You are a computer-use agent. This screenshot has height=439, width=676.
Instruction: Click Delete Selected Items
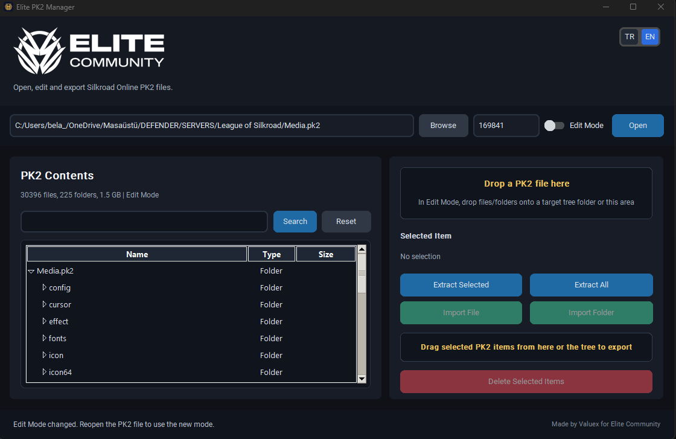[x=526, y=381]
